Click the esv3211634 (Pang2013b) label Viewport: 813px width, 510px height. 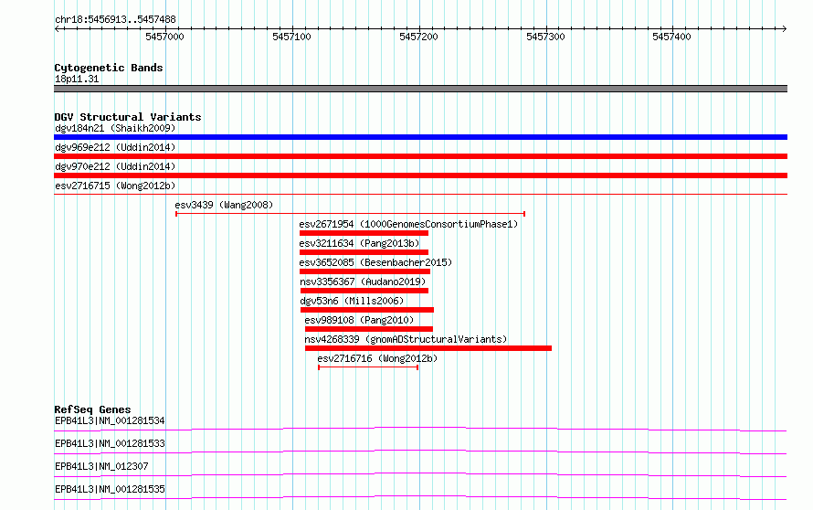(x=359, y=243)
